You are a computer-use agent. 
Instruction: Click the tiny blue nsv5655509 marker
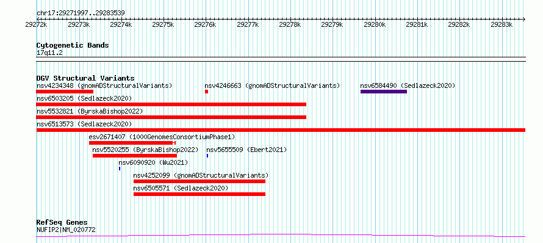(x=207, y=156)
